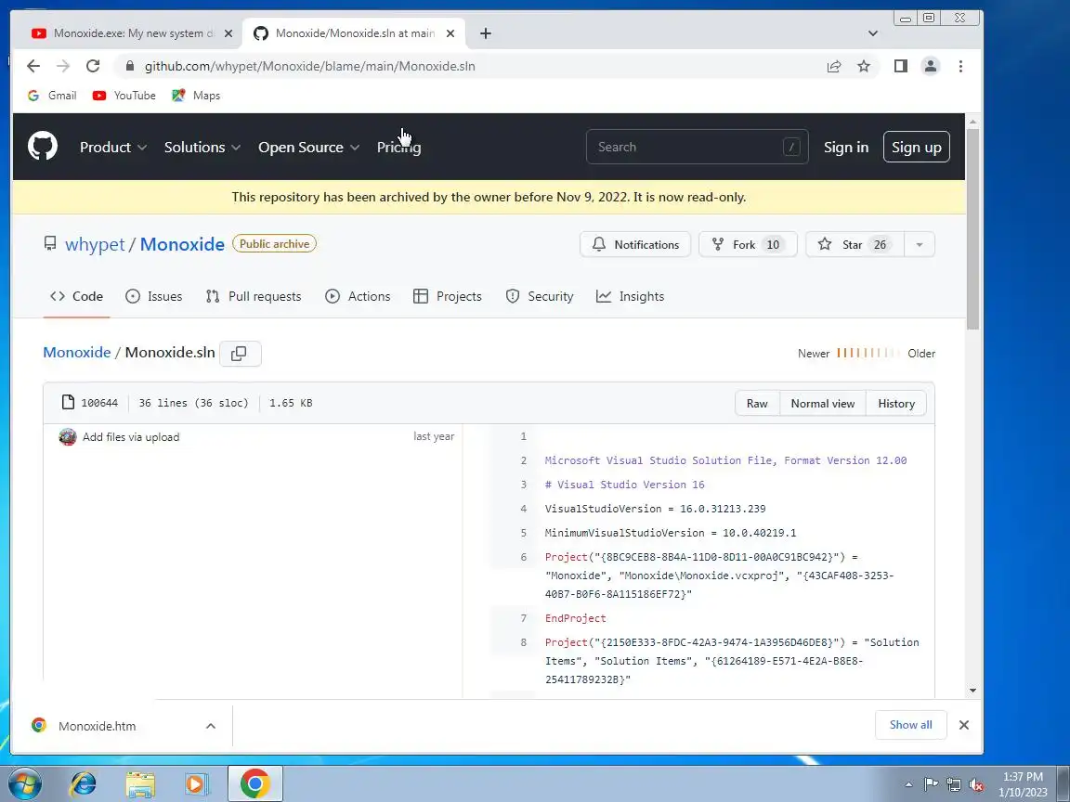Click Chrome icon on taskbar
1070x802 pixels.
click(x=254, y=783)
